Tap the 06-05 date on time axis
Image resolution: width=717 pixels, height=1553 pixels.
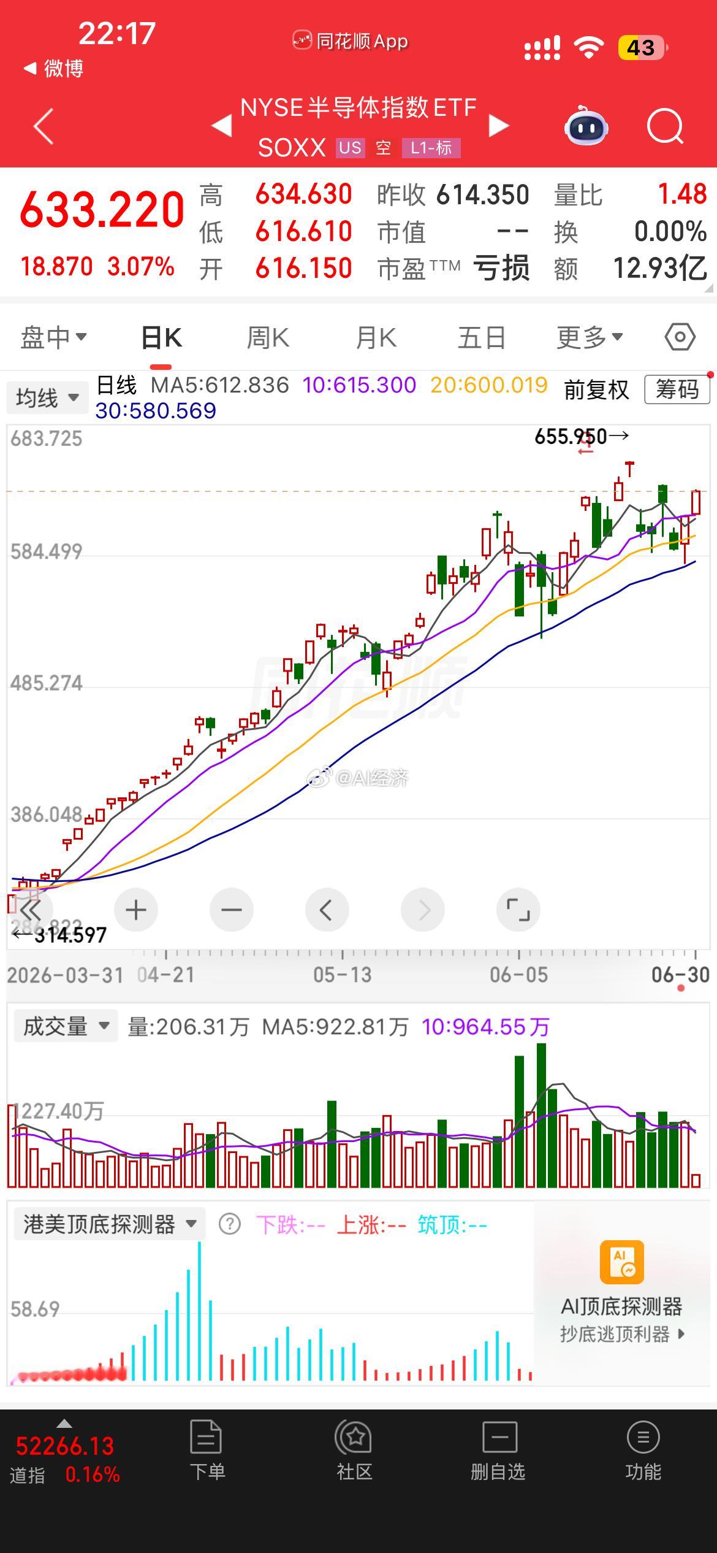[x=518, y=975]
